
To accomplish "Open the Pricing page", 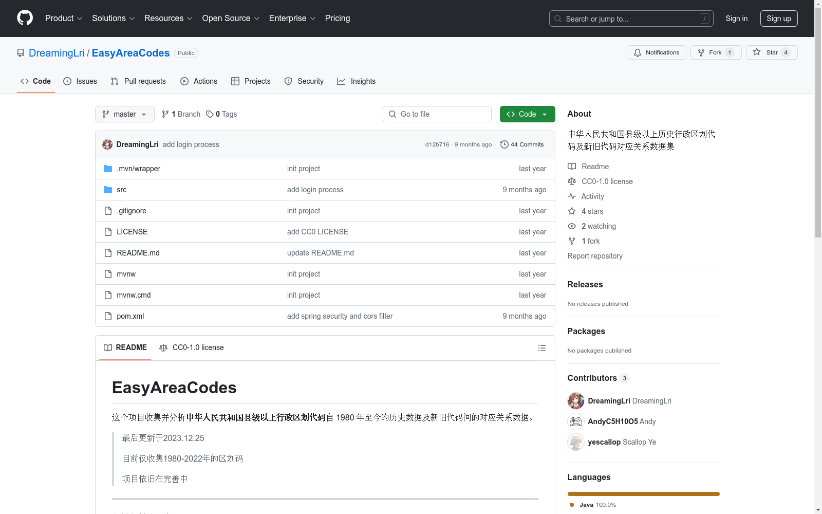I will click(338, 18).
